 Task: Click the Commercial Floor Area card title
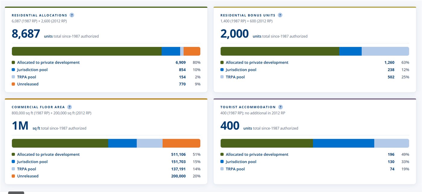click(38, 107)
